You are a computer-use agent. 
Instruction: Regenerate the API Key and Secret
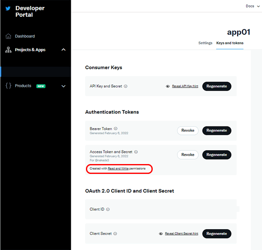click(x=217, y=86)
